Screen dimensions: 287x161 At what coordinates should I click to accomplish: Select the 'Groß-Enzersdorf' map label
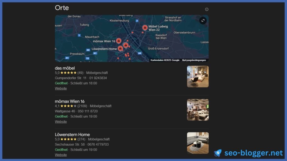(x=158, y=49)
